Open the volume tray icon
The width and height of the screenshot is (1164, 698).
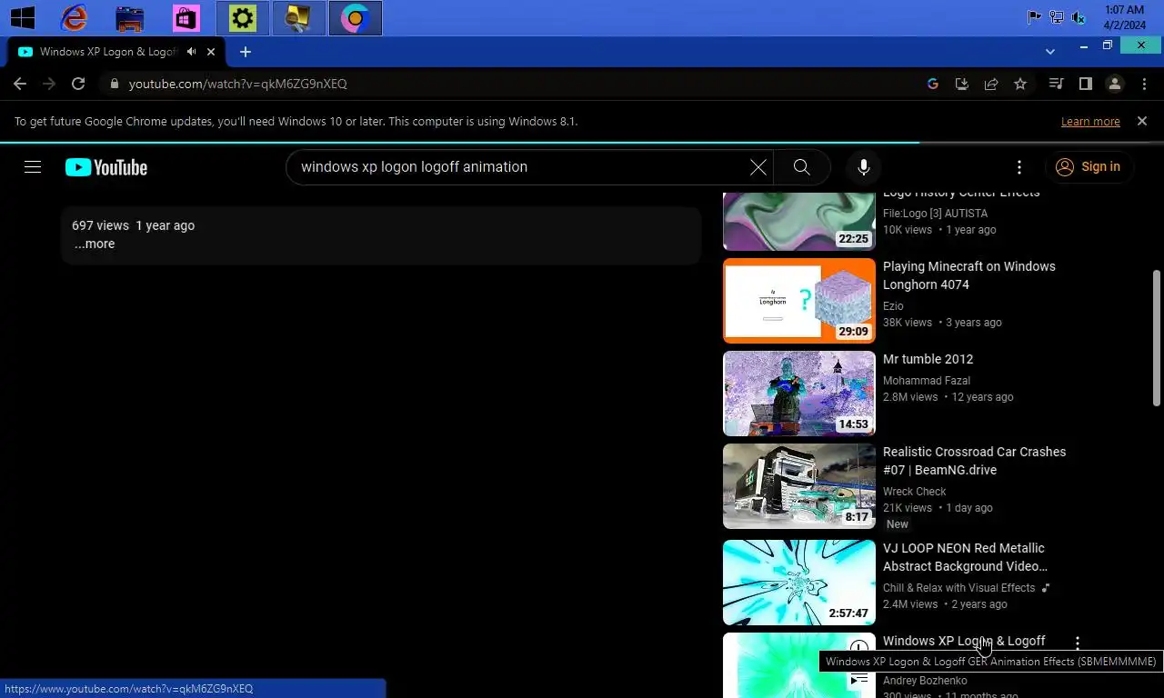(1079, 17)
